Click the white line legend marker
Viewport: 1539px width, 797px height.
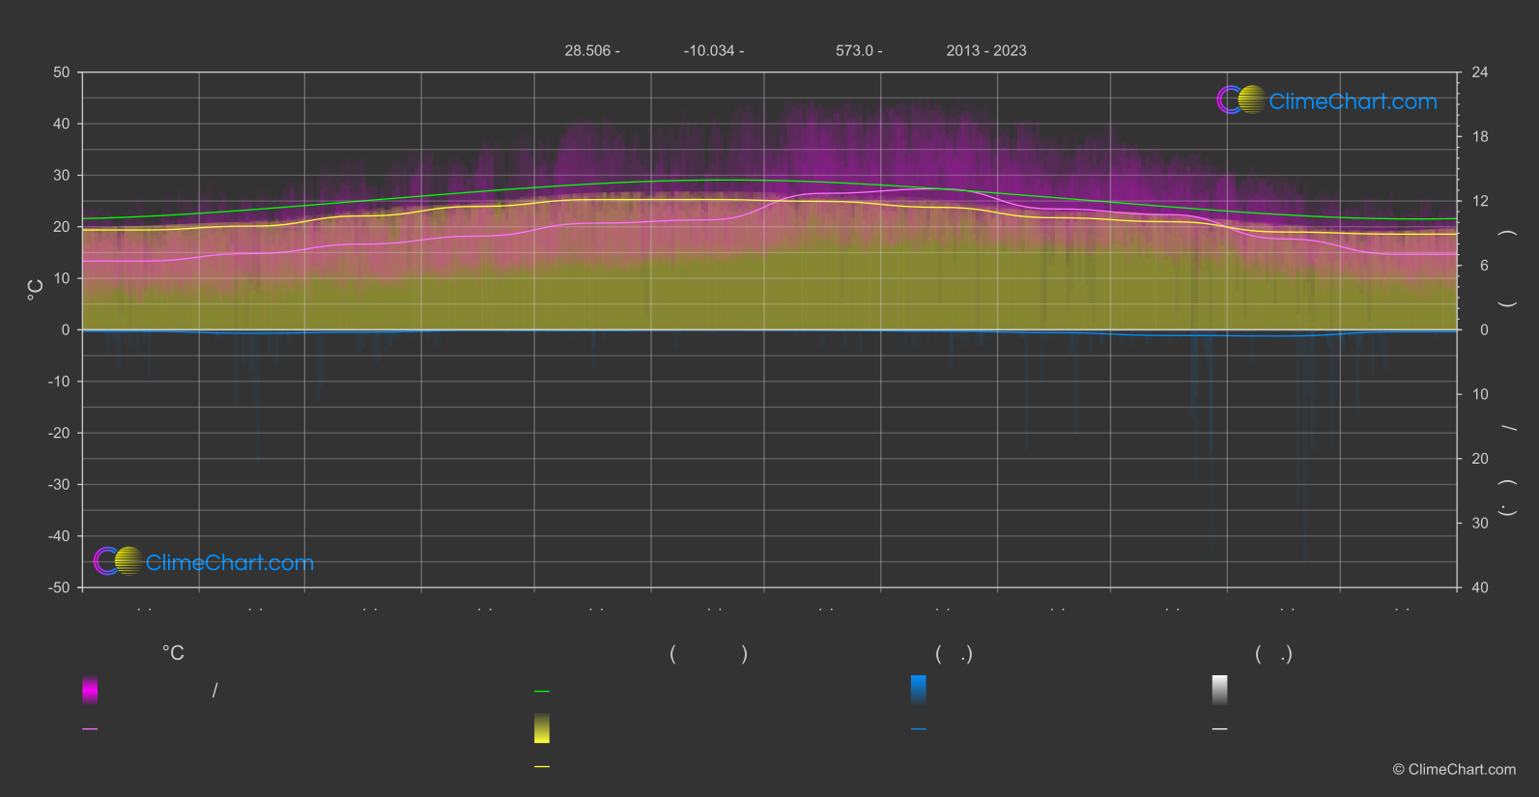pos(1220,729)
